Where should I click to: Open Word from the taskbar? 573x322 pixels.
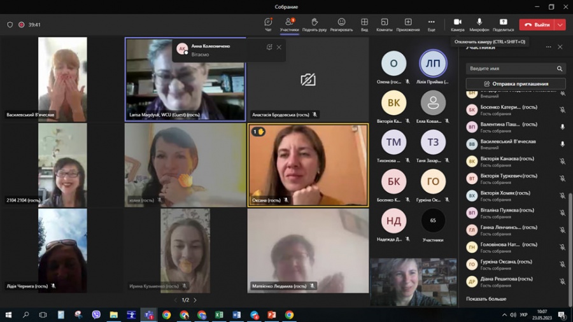point(236,315)
